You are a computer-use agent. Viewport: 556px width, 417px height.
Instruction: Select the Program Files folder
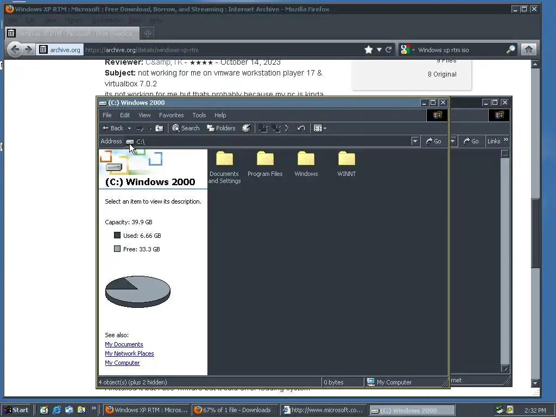265,164
